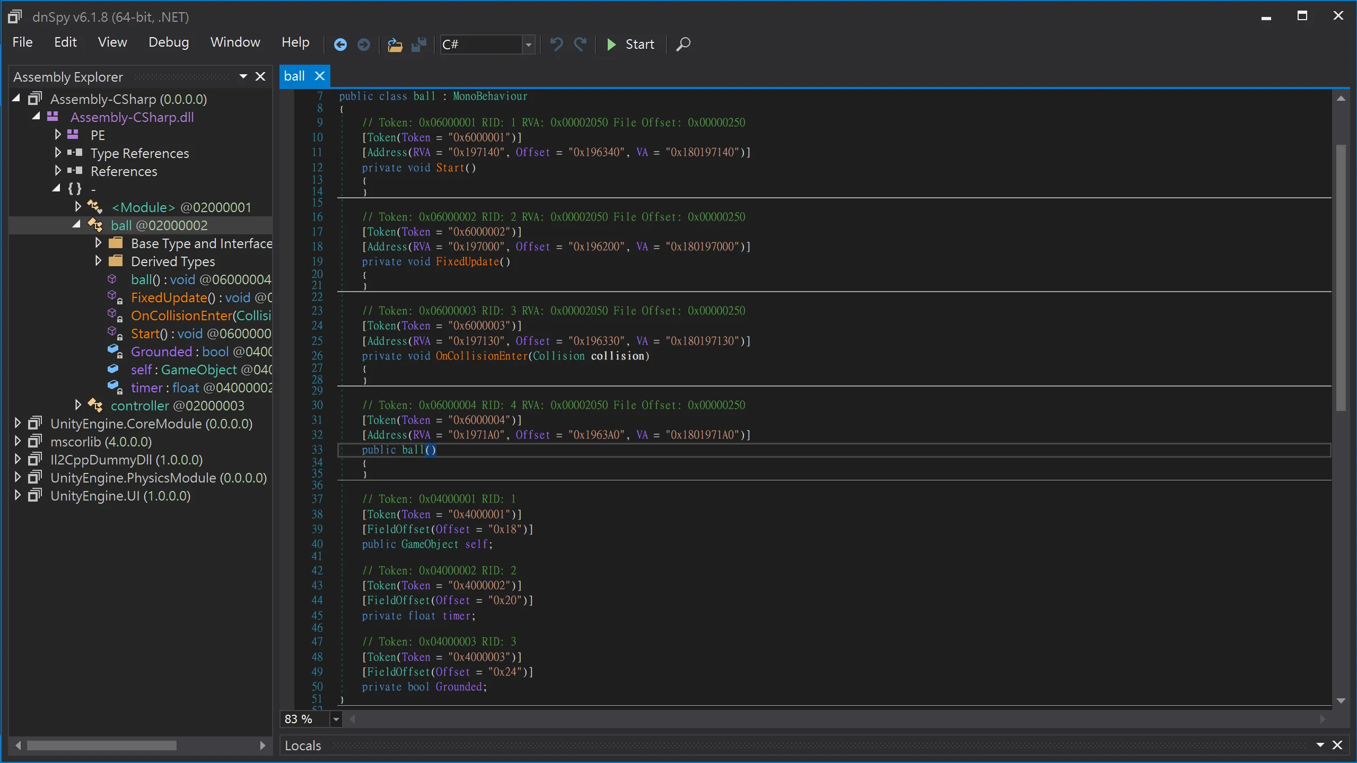Click the PE node icon
The width and height of the screenshot is (1357, 763).
73,135
